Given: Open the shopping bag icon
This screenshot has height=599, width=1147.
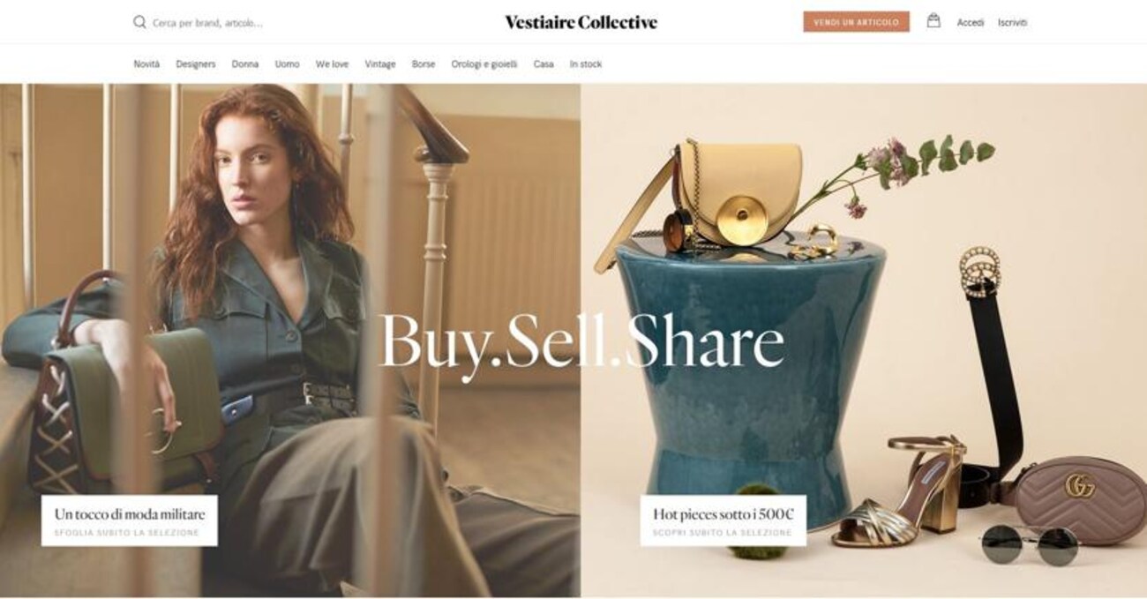Looking at the screenshot, I should 933,21.
